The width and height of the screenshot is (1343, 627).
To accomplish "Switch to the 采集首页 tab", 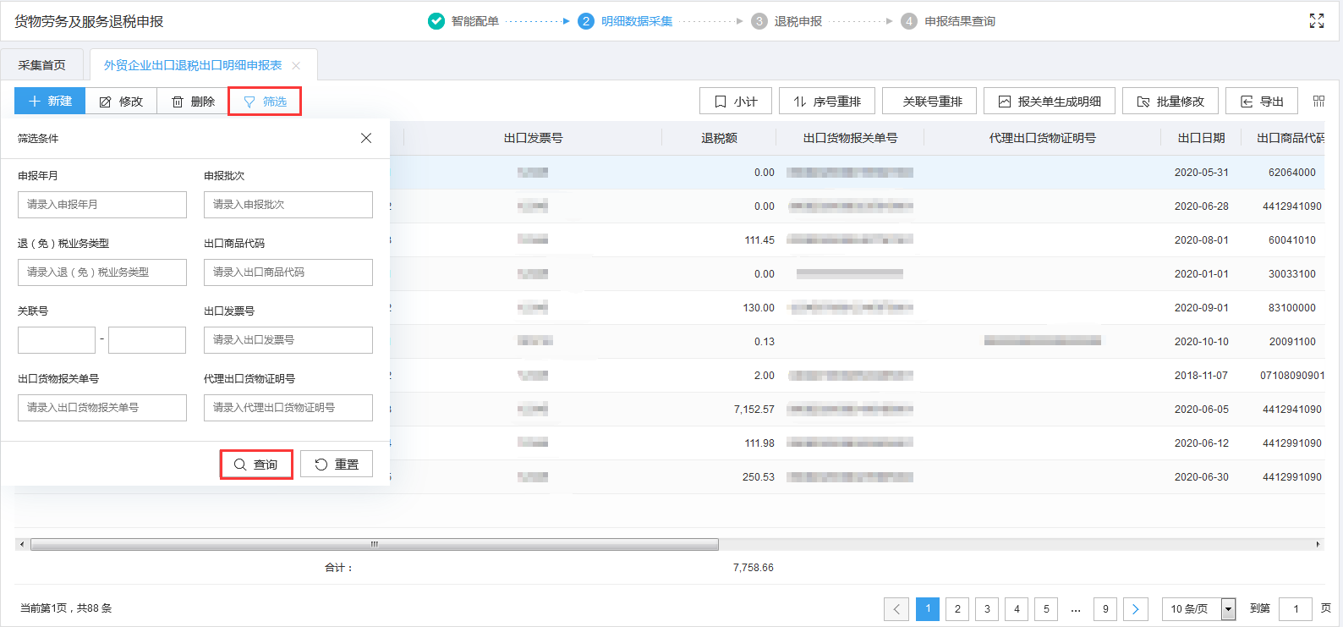I will pyautogui.click(x=42, y=65).
